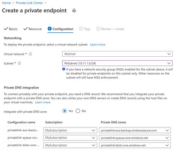The height and width of the screenshot is (155, 178).
Task: Open Learn more link under Networking
Action: (x=98, y=45)
